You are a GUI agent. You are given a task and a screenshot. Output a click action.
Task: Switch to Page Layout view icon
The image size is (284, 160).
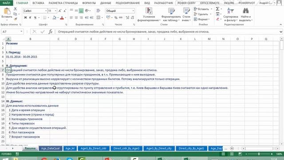(232, 154)
